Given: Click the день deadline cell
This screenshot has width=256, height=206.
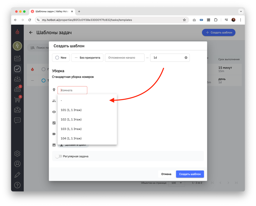Looking at the screenshot, I should [x=222, y=81].
